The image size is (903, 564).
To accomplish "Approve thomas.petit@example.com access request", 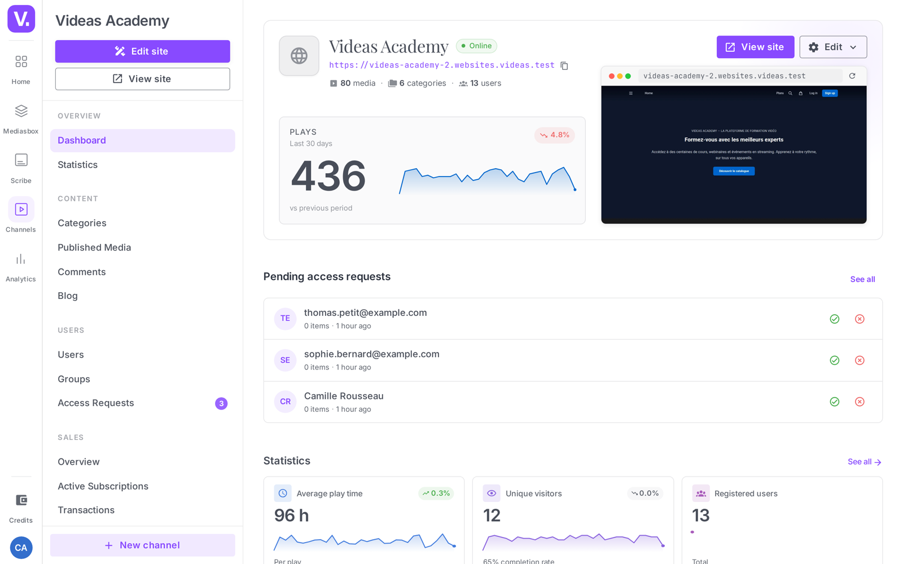I will pos(834,319).
